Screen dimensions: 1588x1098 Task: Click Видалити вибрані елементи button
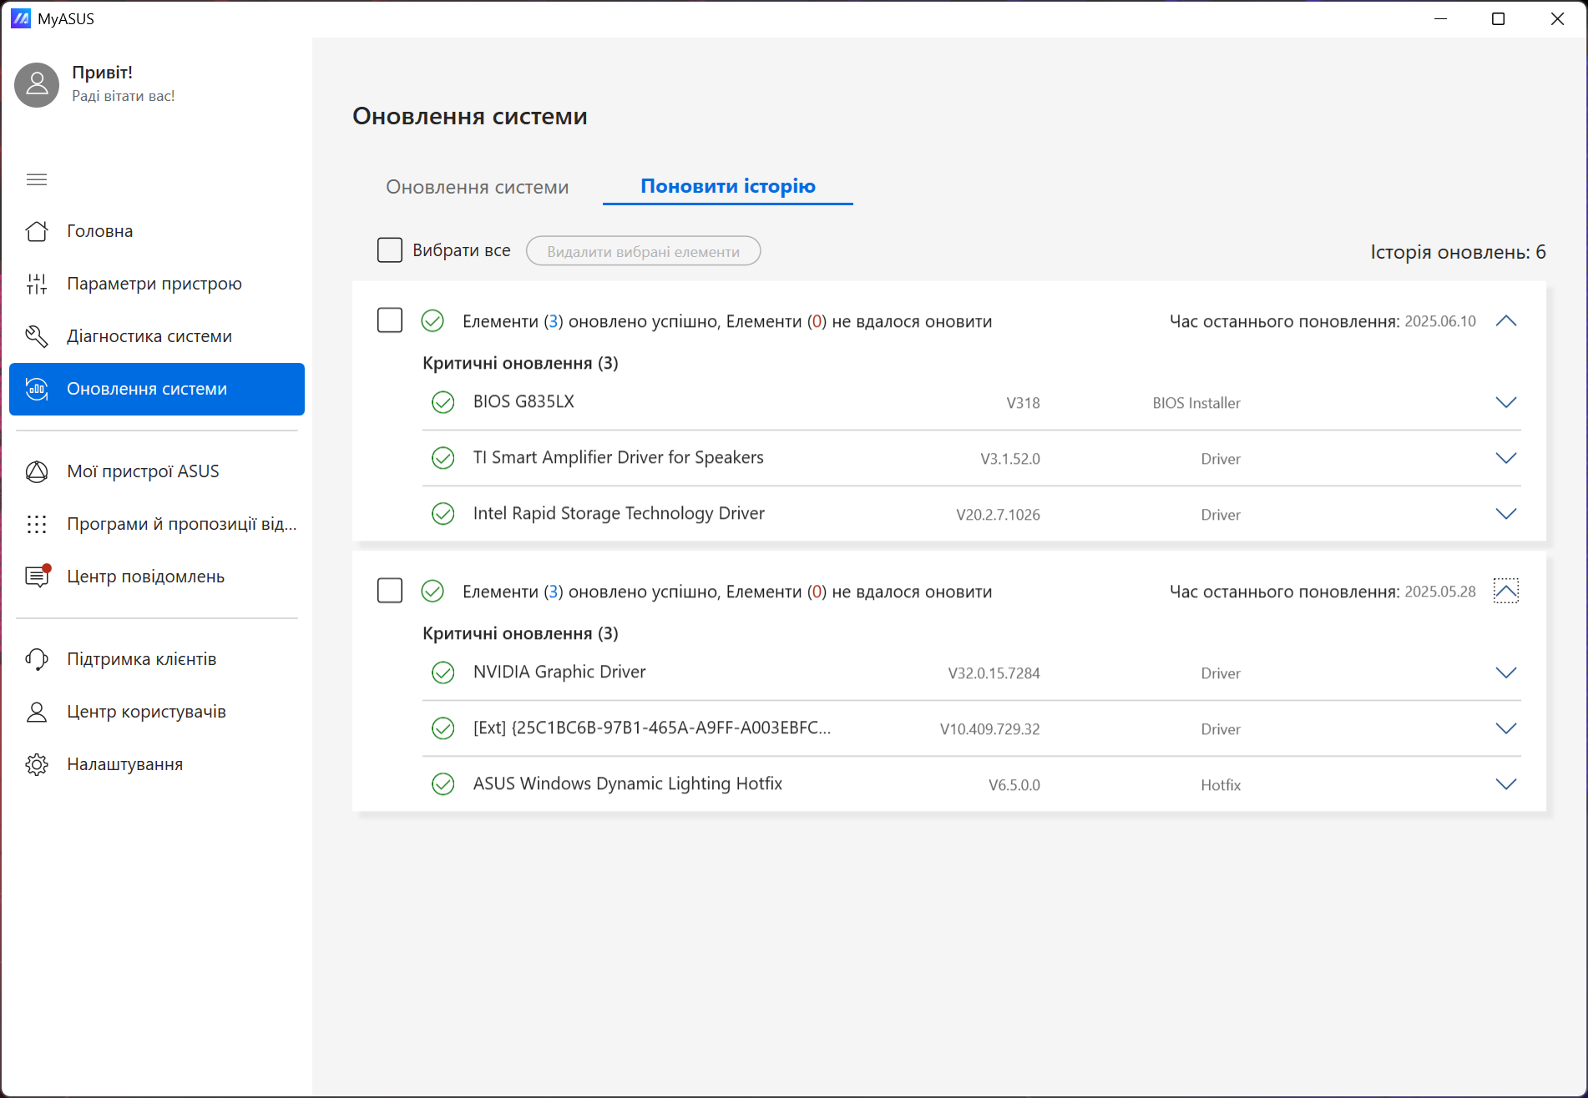643,251
